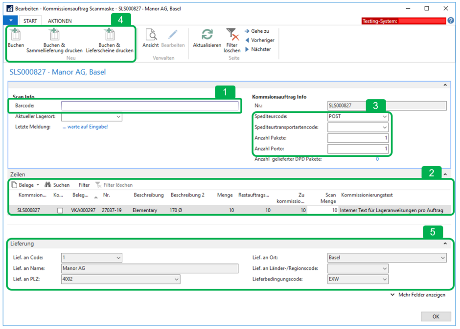460x329 pixels.
Task: Click the SLS000827 cell in Zeilen row
Action: pos(28,210)
